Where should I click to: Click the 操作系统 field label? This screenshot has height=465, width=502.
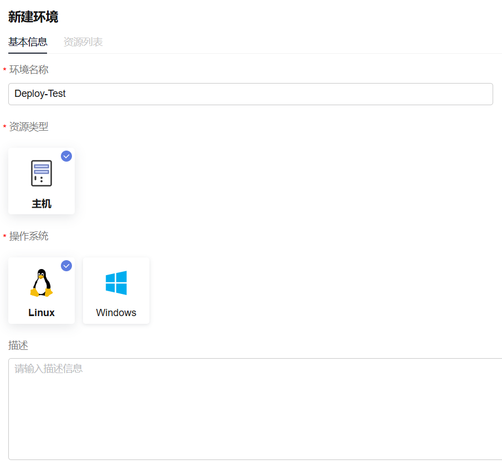(29, 236)
